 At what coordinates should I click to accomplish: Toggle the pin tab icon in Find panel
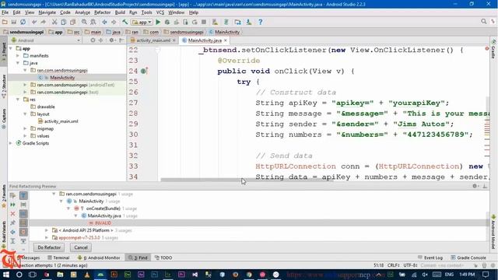coord(12,223)
